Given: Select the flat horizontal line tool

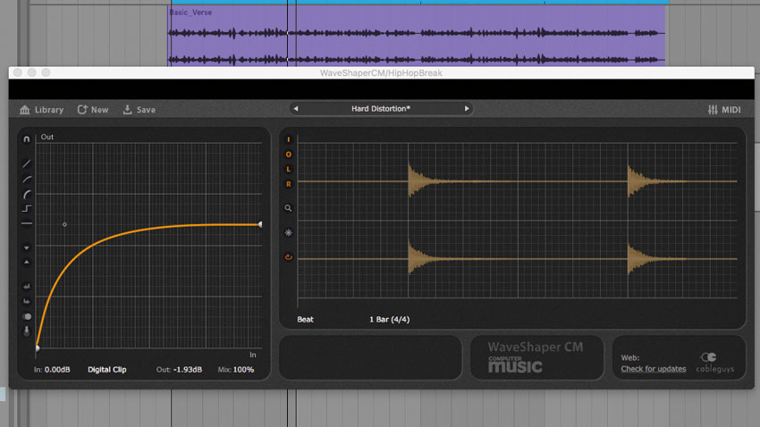Looking at the screenshot, I should pyautogui.click(x=27, y=223).
